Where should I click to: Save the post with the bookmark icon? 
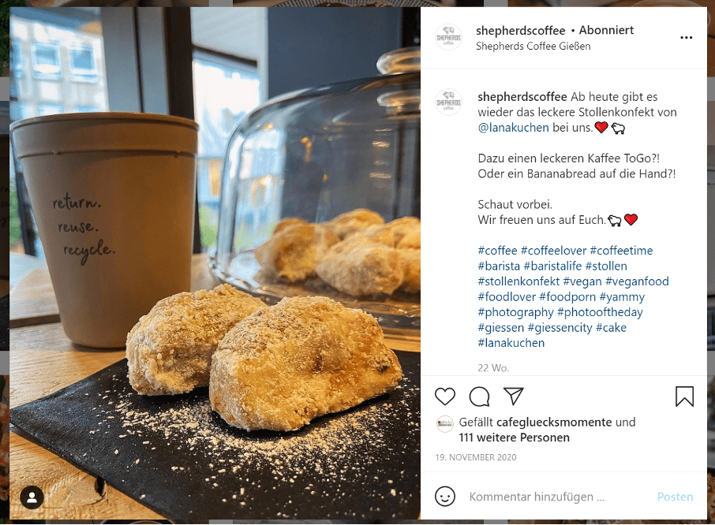tap(684, 397)
